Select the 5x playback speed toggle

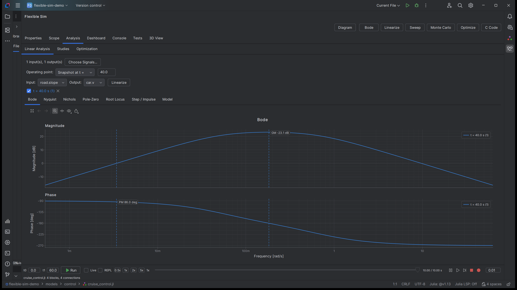[x=142, y=270]
